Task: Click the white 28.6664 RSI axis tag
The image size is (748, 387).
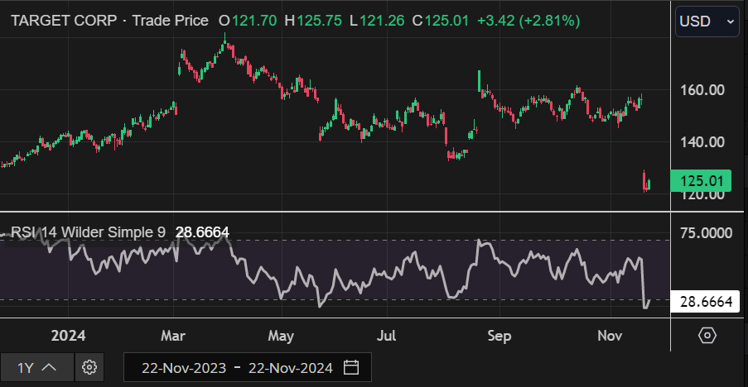Action: tap(705, 301)
